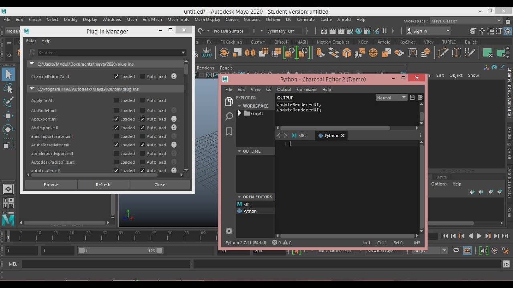The width and height of the screenshot is (513, 288).
Task: Open Plug-in Manager search dropdown arrow
Action: [183, 52]
